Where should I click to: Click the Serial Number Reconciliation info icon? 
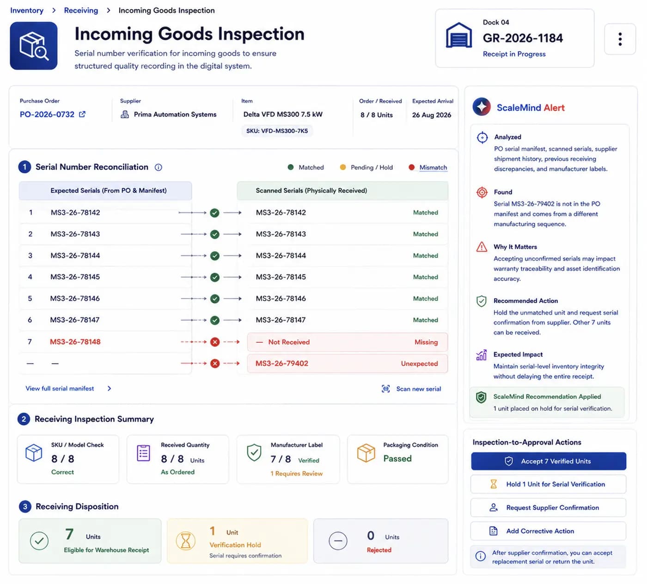[x=158, y=167]
